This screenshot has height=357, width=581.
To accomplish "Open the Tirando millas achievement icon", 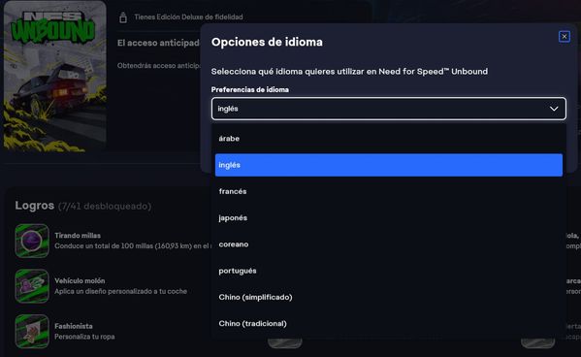I will [x=32, y=241].
